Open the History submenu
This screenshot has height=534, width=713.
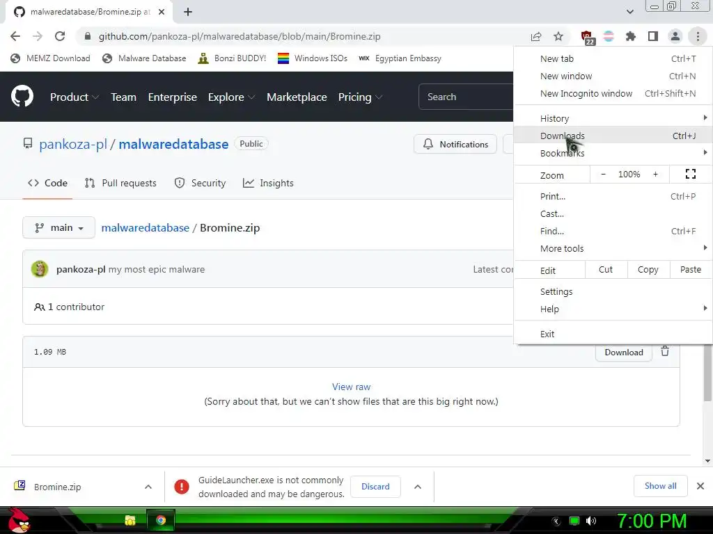tap(613, 118)
